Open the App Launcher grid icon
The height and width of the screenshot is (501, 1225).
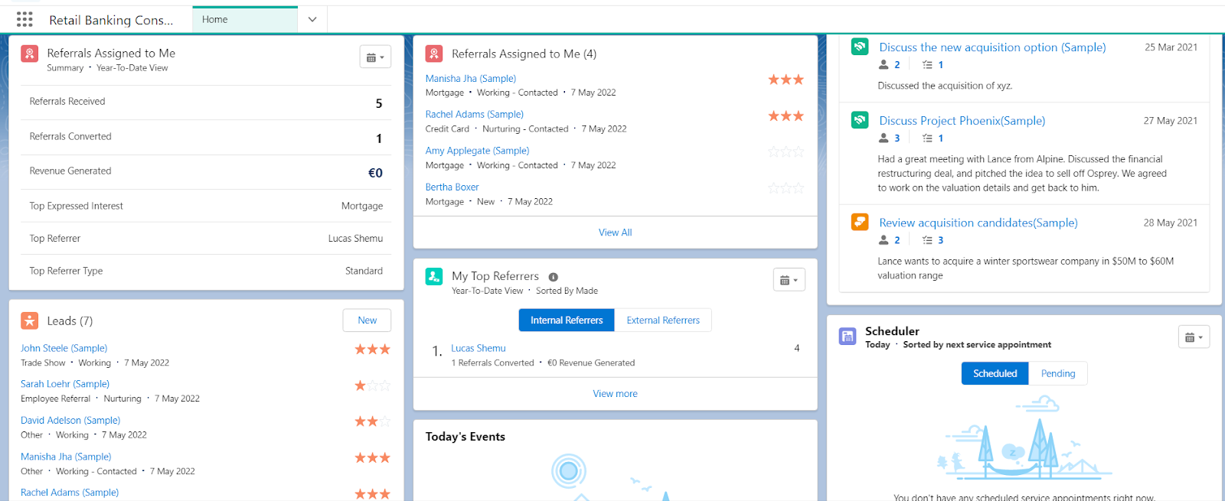click(x=24, y=19)
